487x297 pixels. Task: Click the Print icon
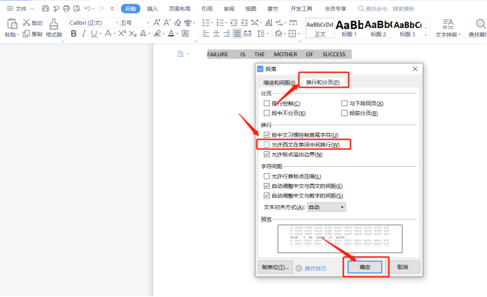(x=66, y=8)
